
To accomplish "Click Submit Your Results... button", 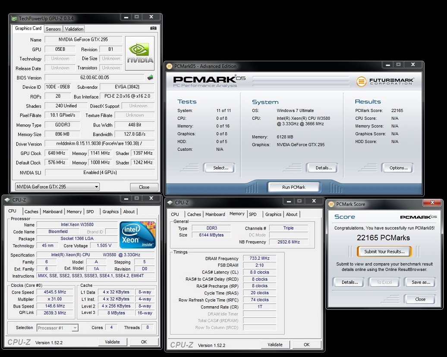I will 384,251.
